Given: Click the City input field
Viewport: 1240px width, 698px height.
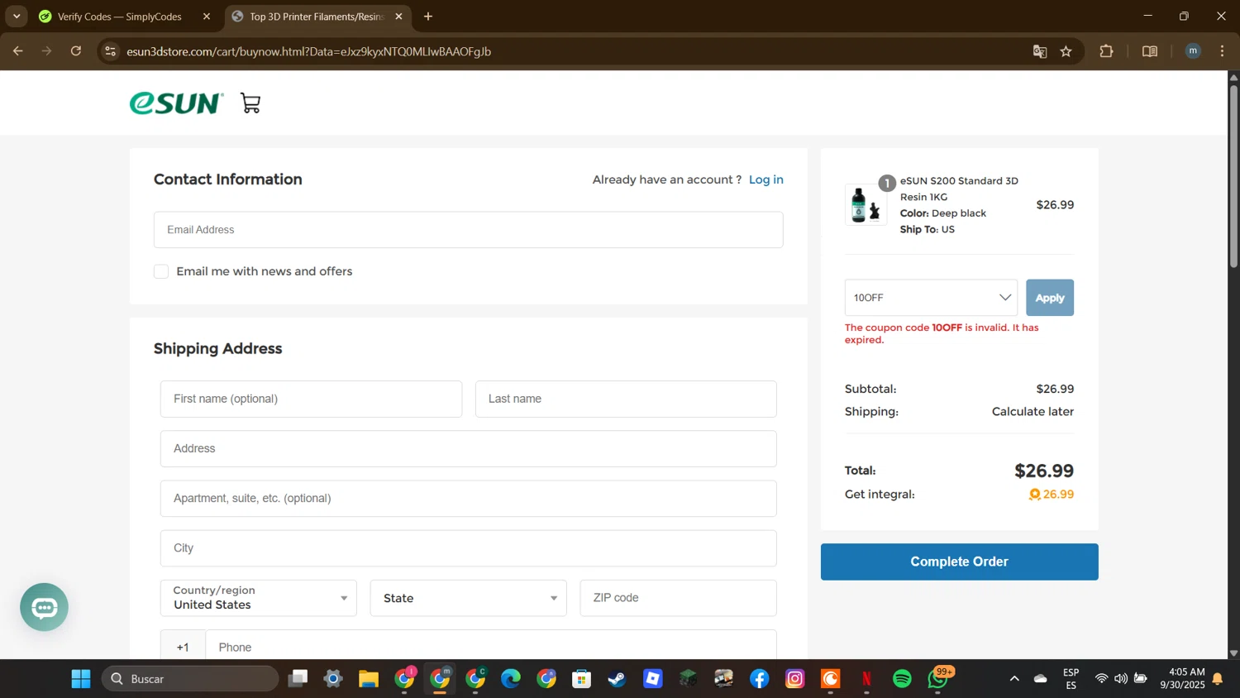Looking at the screenshot, I should (468, 548).
